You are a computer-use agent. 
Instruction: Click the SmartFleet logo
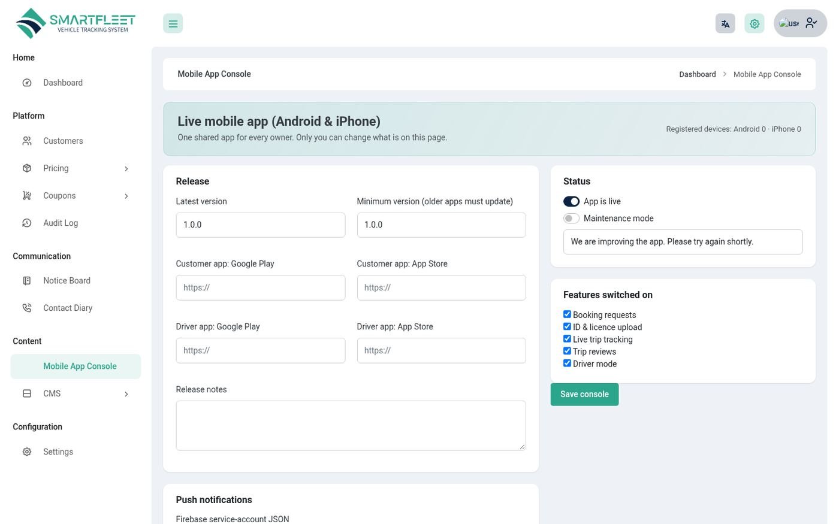point(76,23)
